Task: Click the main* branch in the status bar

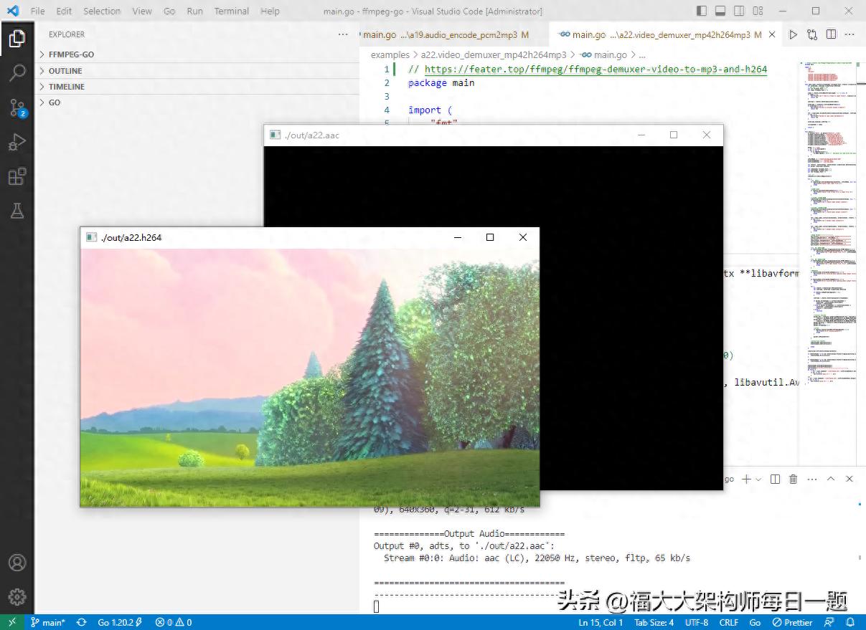Action: coord(49,622)
